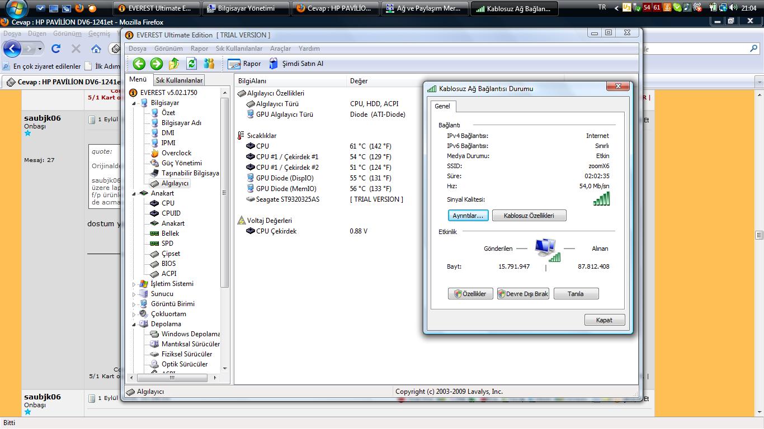Open Overclock tree item

176,153
